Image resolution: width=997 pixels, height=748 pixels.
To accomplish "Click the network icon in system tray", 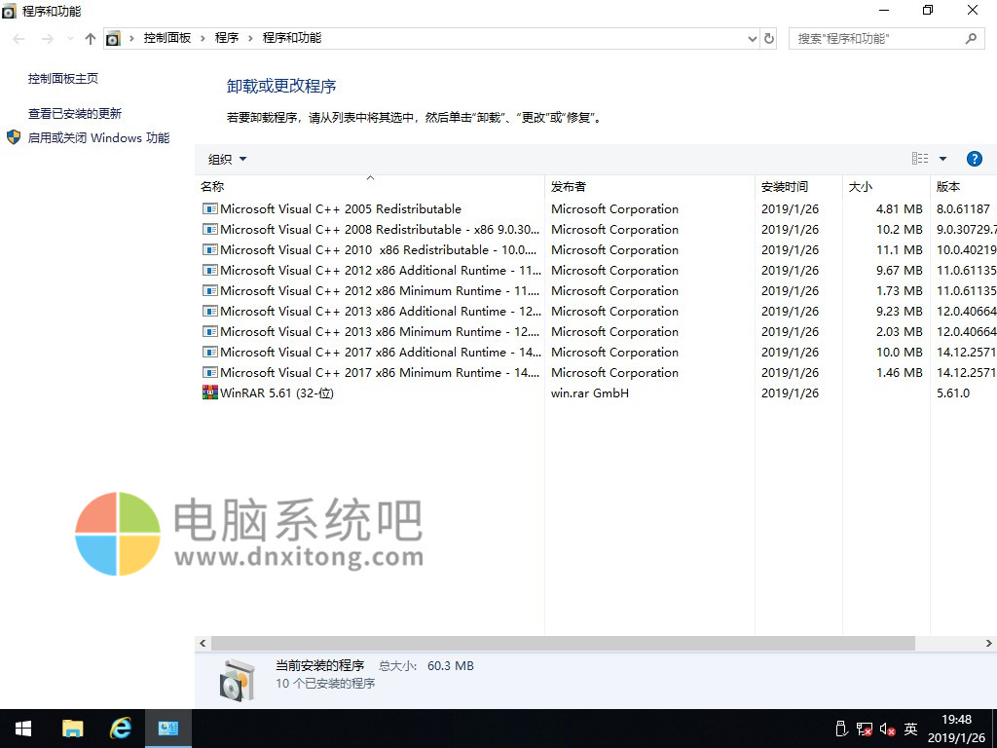I will pyautogui.click(x=864, y=729).
